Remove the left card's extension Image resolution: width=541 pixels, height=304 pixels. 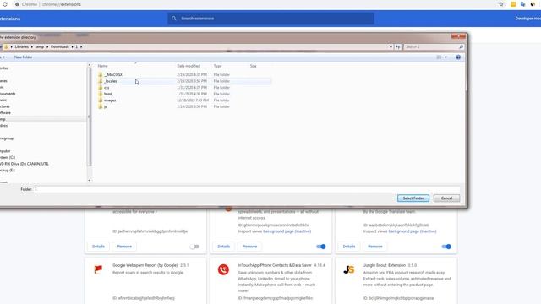point(124,247)
